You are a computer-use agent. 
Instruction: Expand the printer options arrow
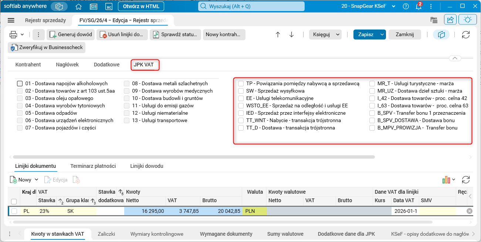(x=22, y=35)
